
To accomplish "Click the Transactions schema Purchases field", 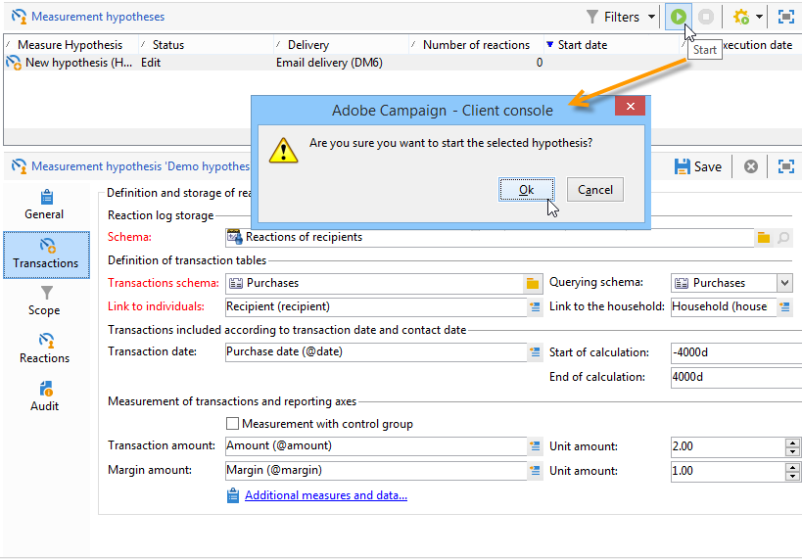I will (374, 283).
